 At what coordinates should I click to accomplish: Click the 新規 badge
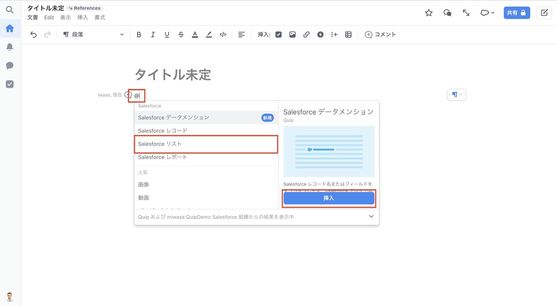coord(267,118)
